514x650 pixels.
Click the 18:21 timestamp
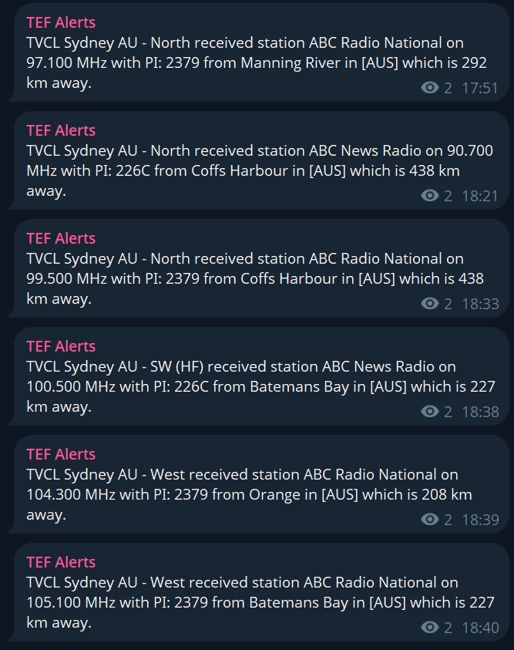[480, 196]
